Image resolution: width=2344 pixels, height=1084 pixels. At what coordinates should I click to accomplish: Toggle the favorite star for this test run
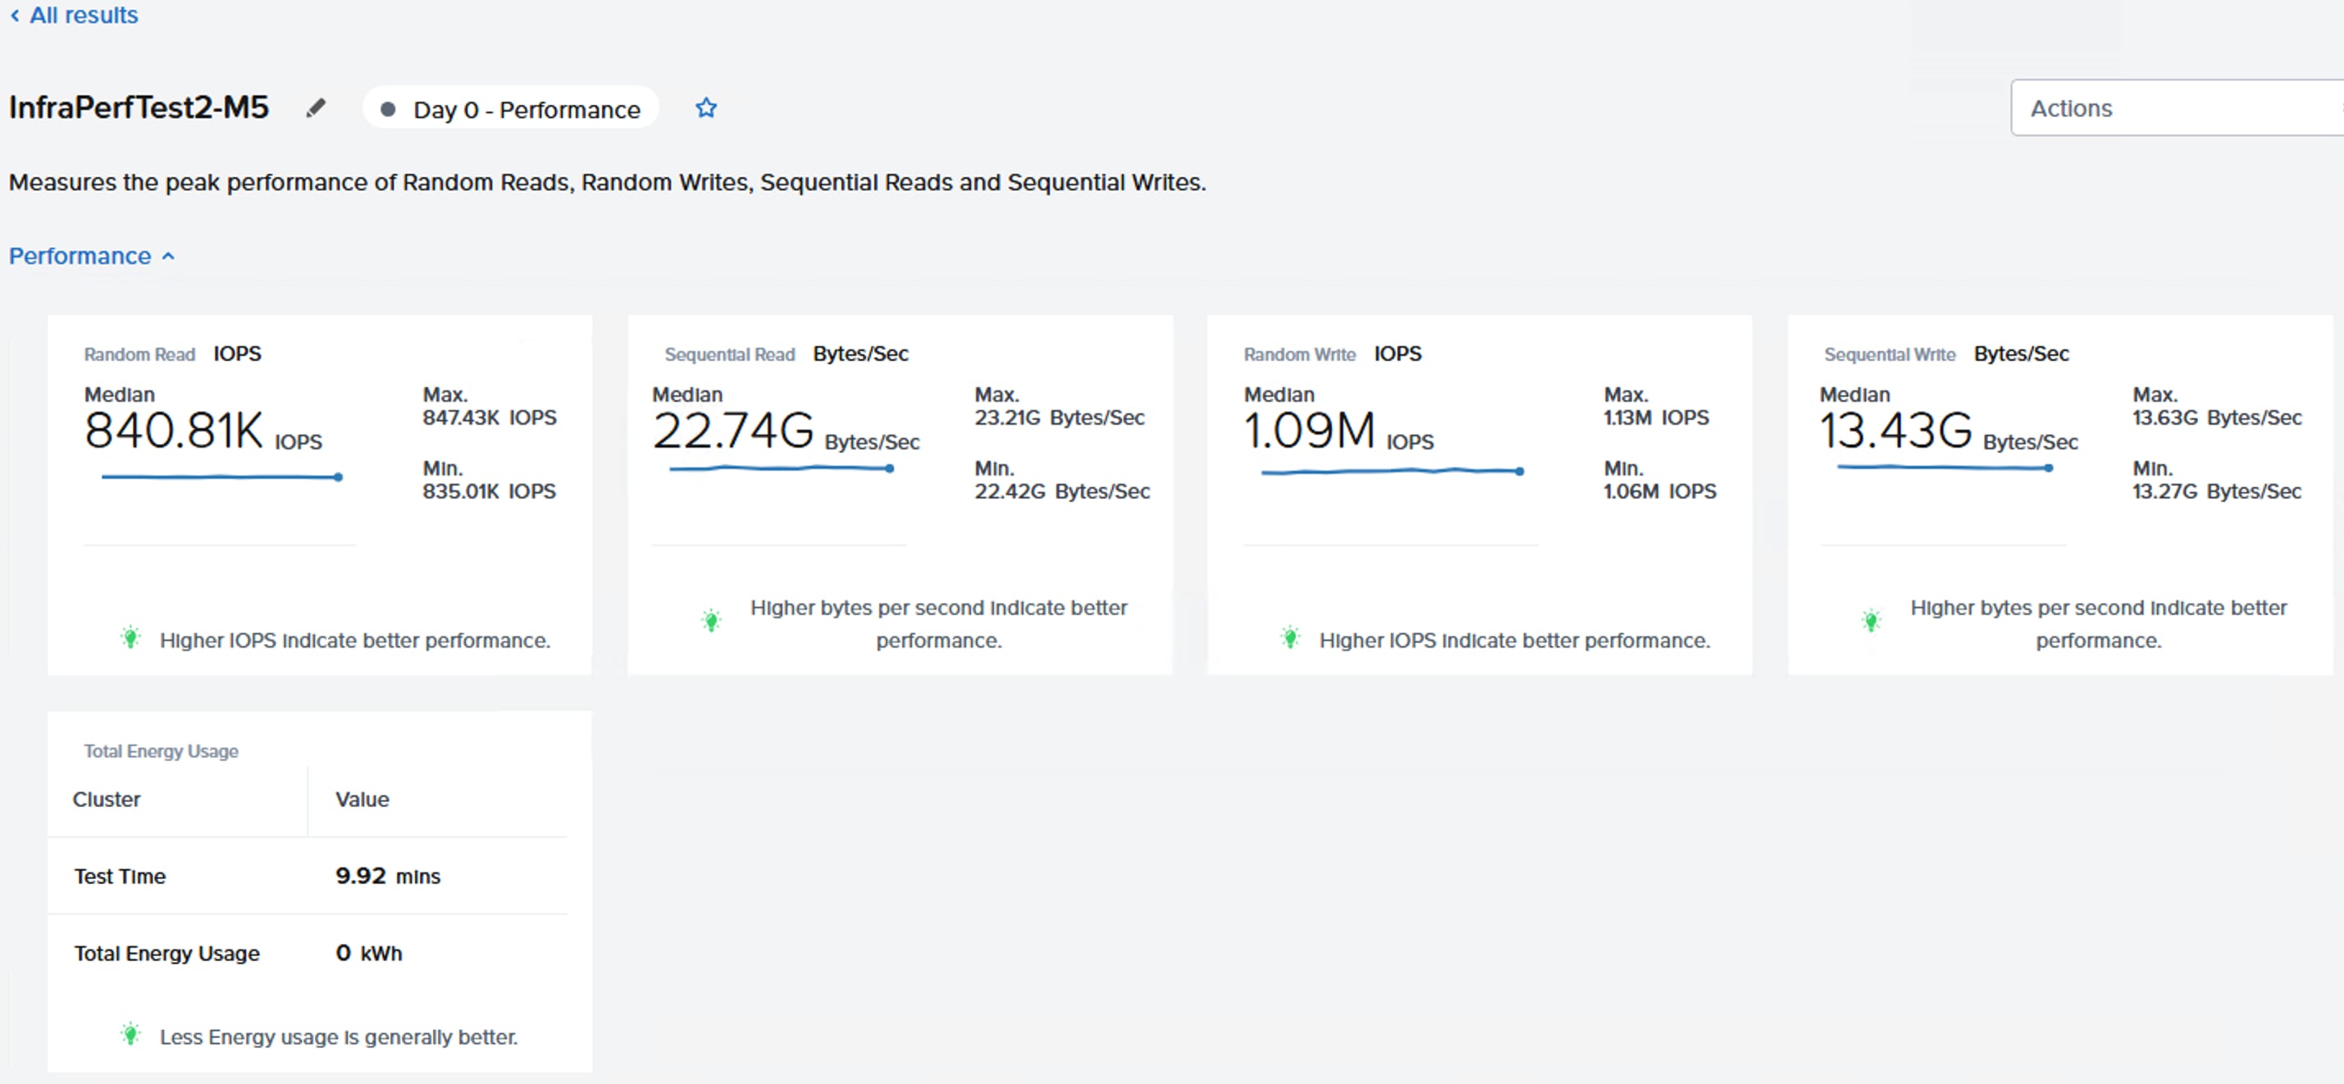click(x=706, y=107)
